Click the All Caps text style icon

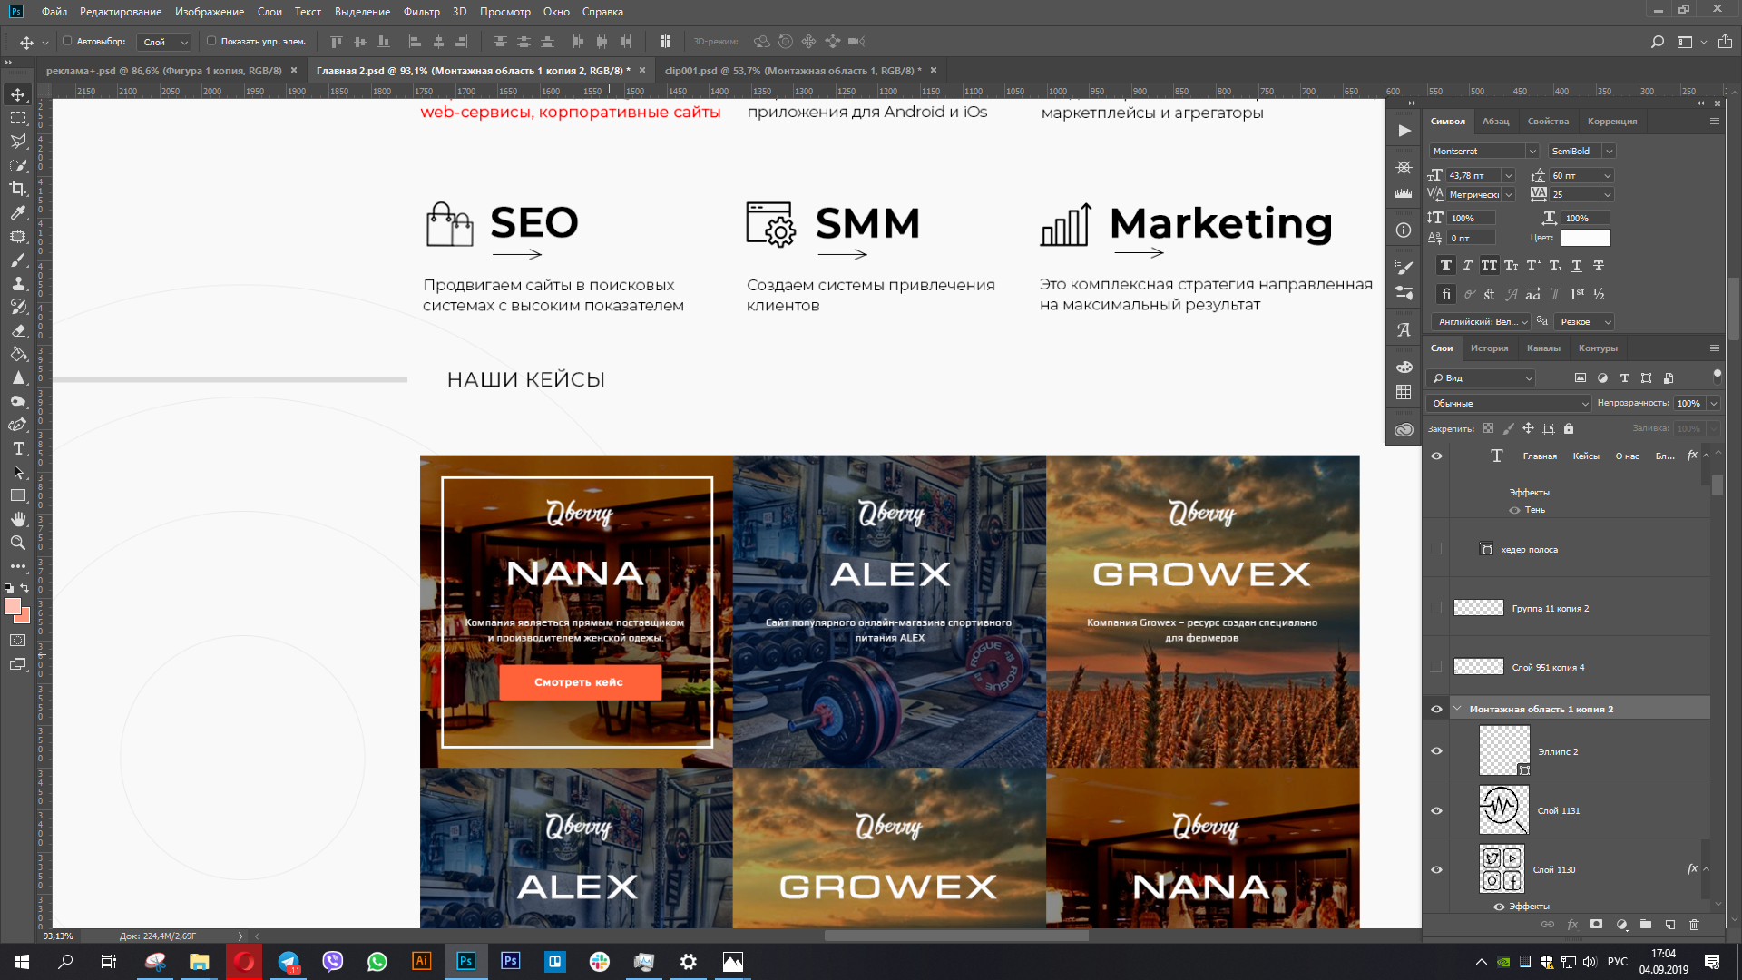tap(1489, 265)
